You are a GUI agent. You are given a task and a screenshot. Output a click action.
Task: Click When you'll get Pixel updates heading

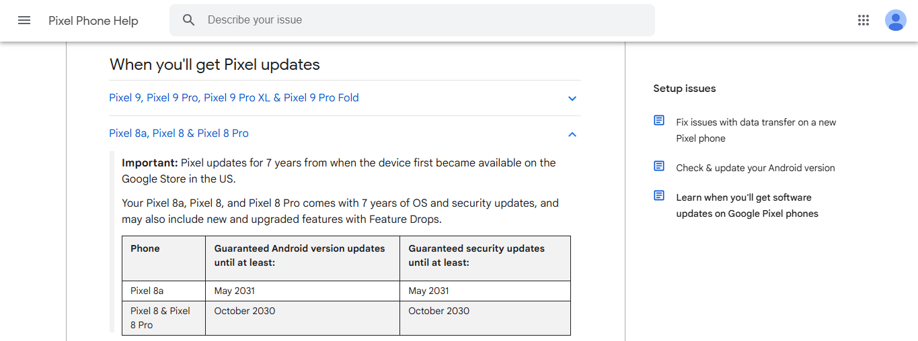click(215, 64)
